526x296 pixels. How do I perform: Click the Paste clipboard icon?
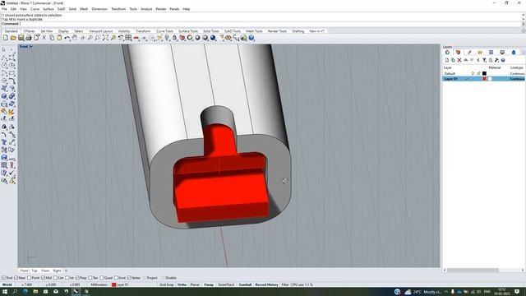point(59,38)
